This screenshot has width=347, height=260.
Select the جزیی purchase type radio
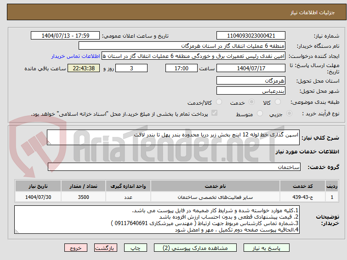[x=289, y=113]
